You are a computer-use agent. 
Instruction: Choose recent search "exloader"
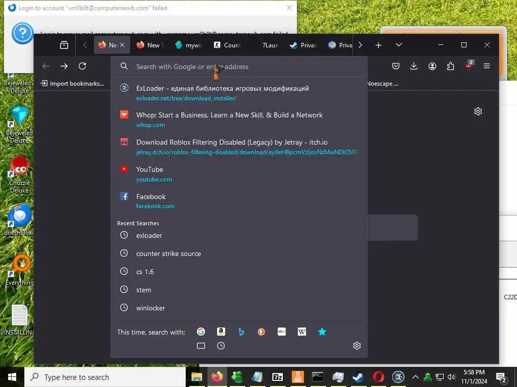pos(239,235)
